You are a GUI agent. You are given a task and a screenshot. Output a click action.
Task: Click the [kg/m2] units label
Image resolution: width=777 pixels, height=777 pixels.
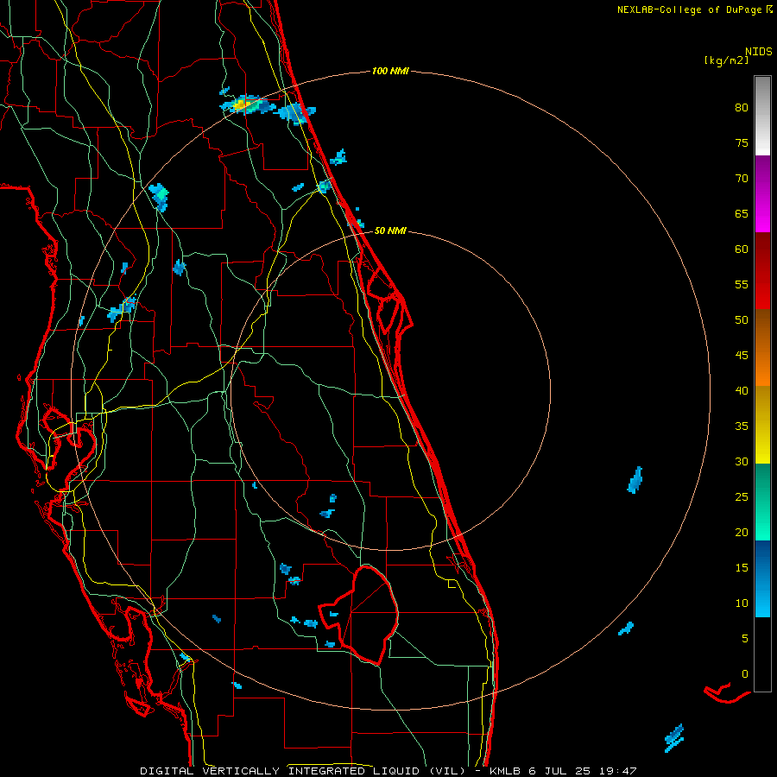tap(726, 60)
